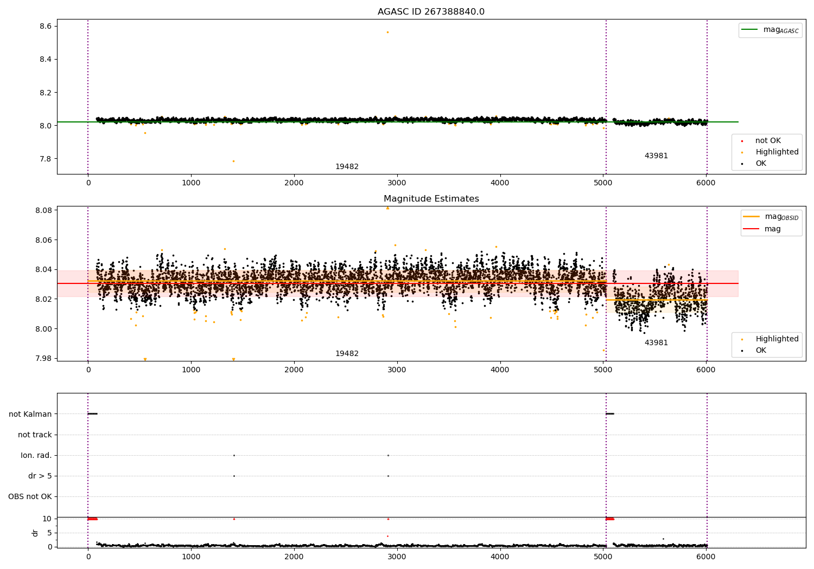The height and width of the screenshot is (569, 814).
Task: Click the 'OBS not OK' axis label
Action: (x=30, y=496)
